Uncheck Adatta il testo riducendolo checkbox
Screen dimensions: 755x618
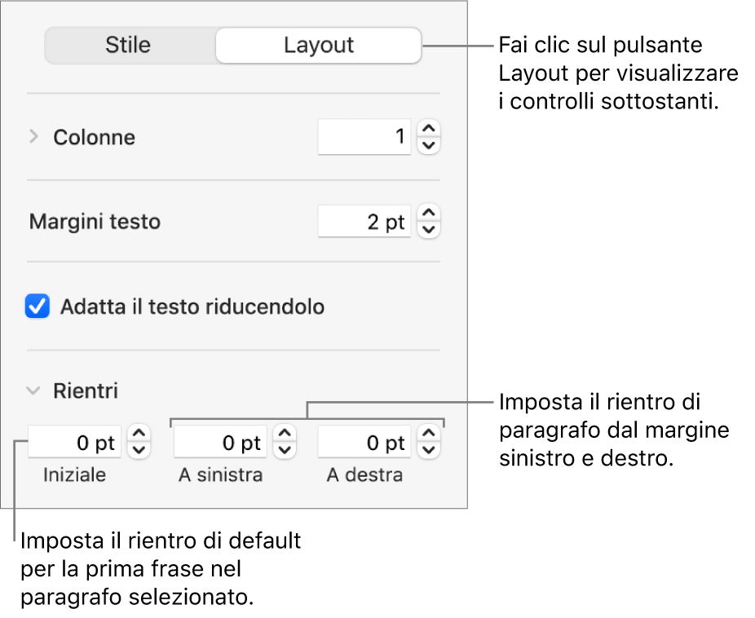pyautogui.click(x=38, y=307)
